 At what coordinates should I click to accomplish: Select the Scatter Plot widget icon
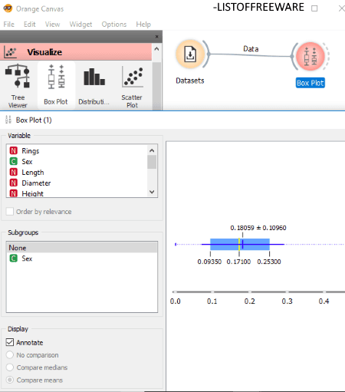(133, 77)
